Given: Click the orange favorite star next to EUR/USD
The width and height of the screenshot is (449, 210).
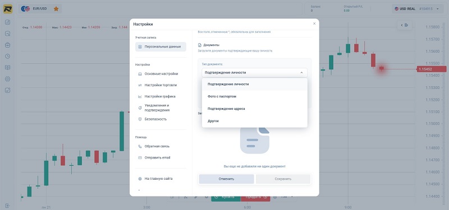Looking at the screenshot, I should coord(56,9).
